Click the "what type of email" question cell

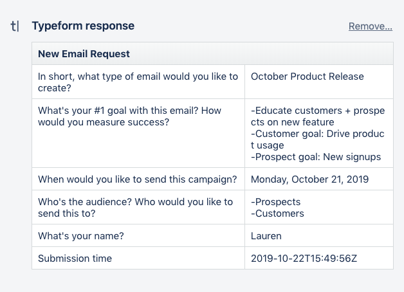(138, 82)
